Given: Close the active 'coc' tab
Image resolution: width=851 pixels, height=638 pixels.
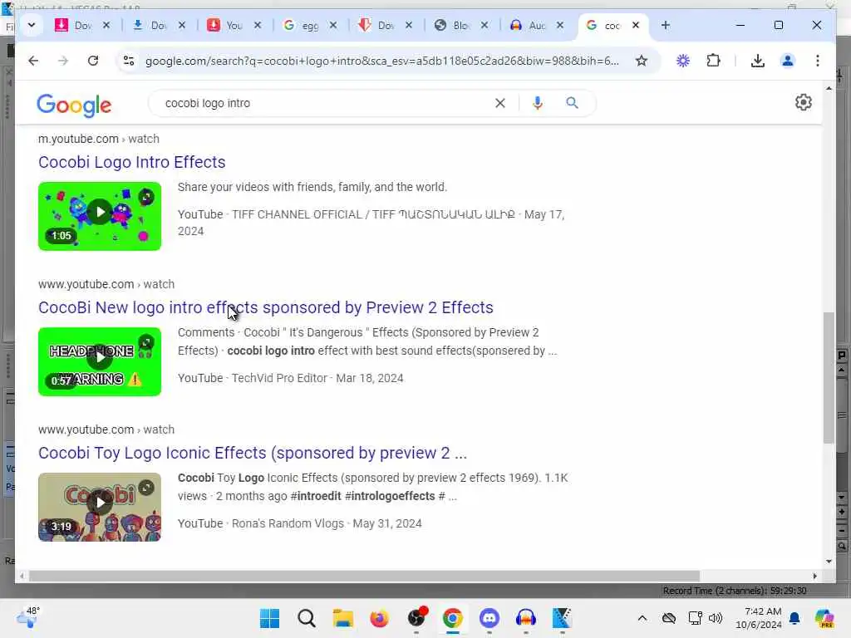Looking at the screenshot, I should coord(636,25).
